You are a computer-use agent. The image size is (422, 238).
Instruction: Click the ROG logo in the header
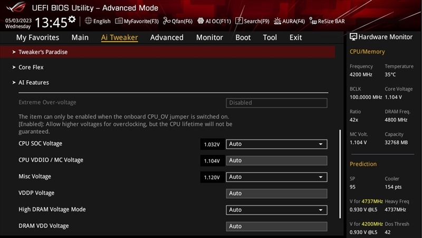pyautogui.click(x=16, y=7)
